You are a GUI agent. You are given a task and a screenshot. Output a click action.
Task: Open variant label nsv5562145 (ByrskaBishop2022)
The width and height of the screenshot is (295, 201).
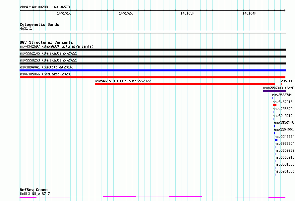[49, 53]
